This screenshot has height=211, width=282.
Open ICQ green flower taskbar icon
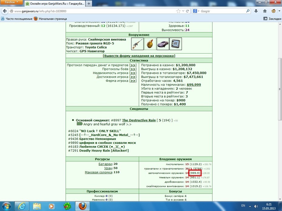[67, 206]
